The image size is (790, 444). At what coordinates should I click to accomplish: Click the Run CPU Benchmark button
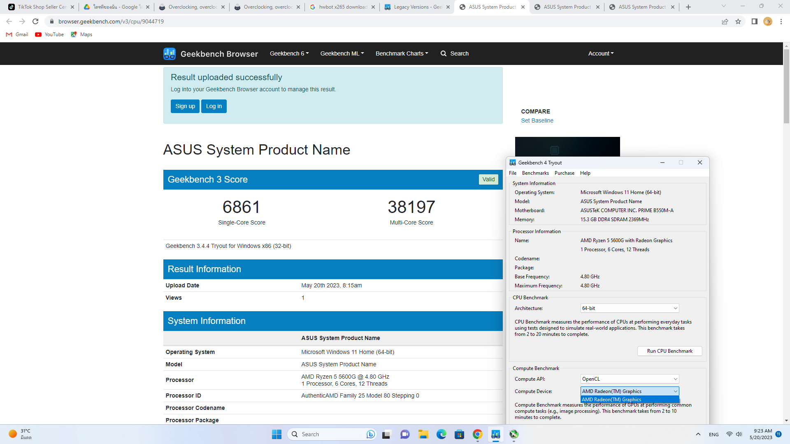point(669,351)
